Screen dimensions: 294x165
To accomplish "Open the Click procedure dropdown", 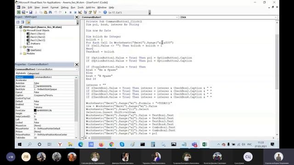I will [276, 17].
